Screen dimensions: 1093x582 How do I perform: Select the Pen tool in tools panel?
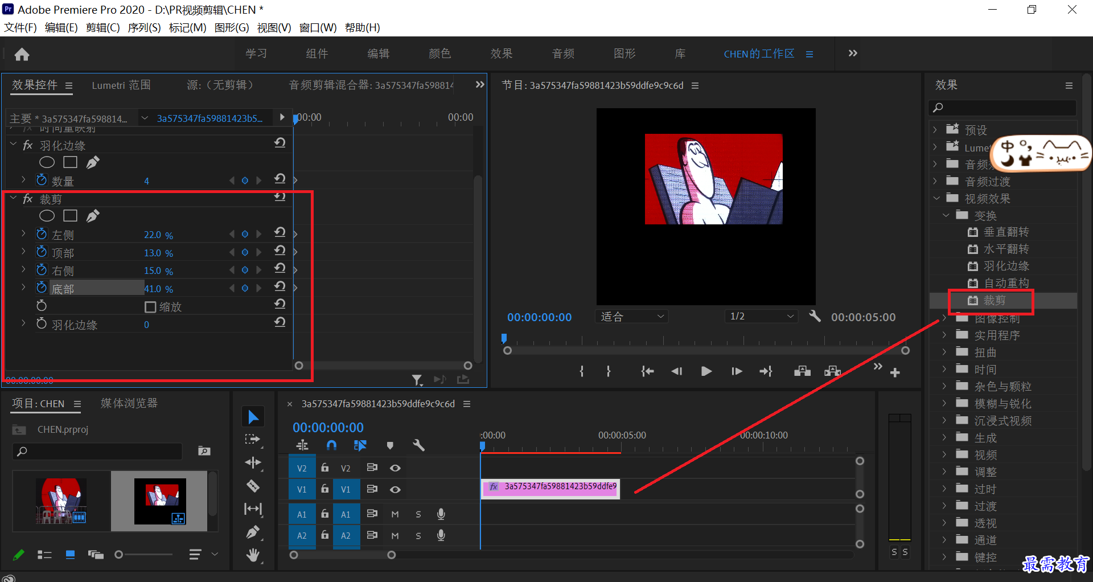tap(253, 532)
